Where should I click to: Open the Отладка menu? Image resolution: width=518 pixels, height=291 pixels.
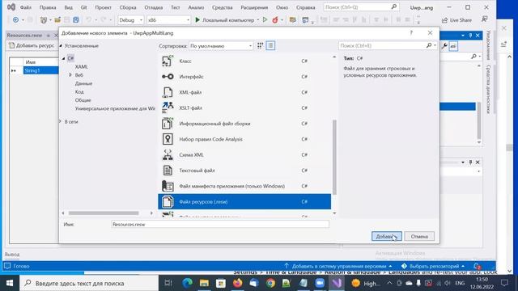[x=153, y=7]
